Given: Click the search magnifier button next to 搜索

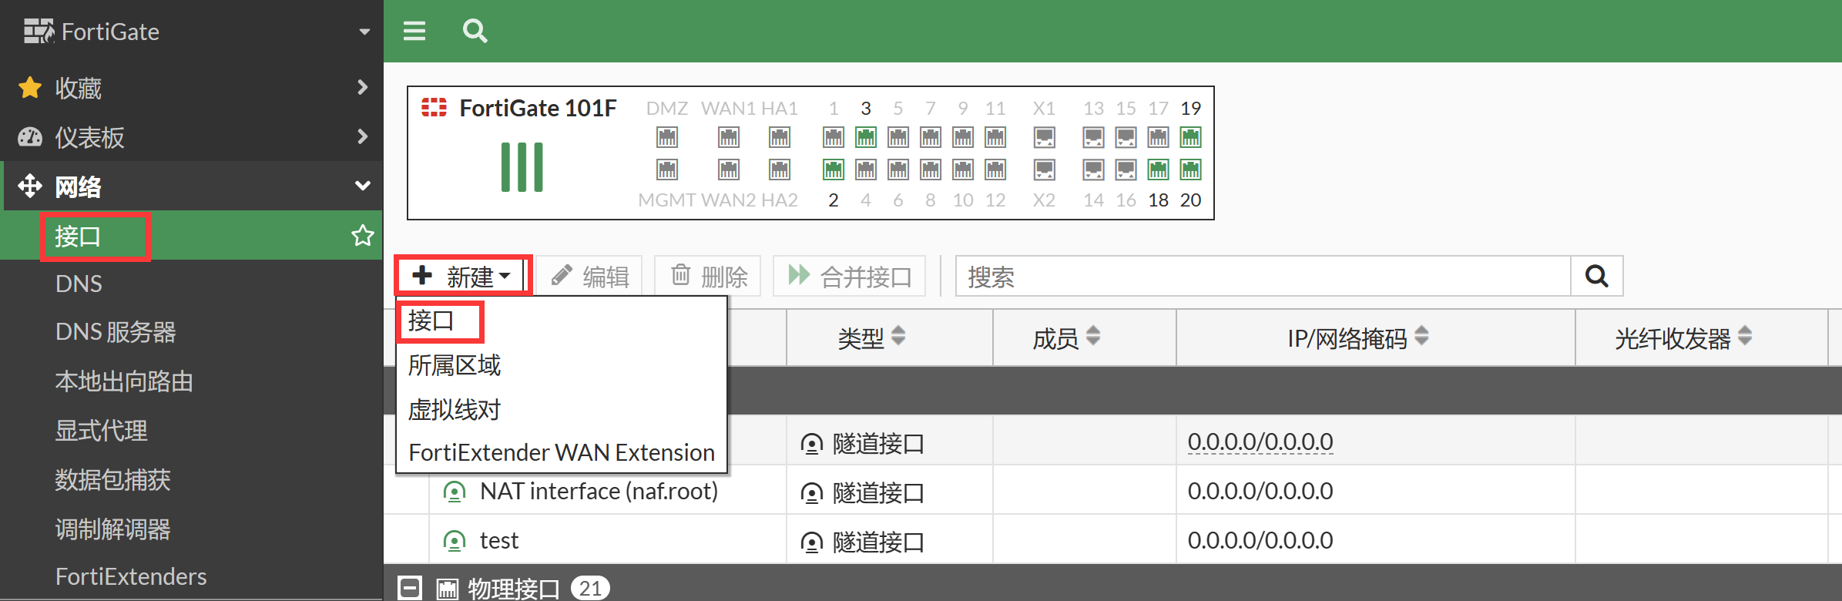Looking at the screenshot, I should 1596,276.
